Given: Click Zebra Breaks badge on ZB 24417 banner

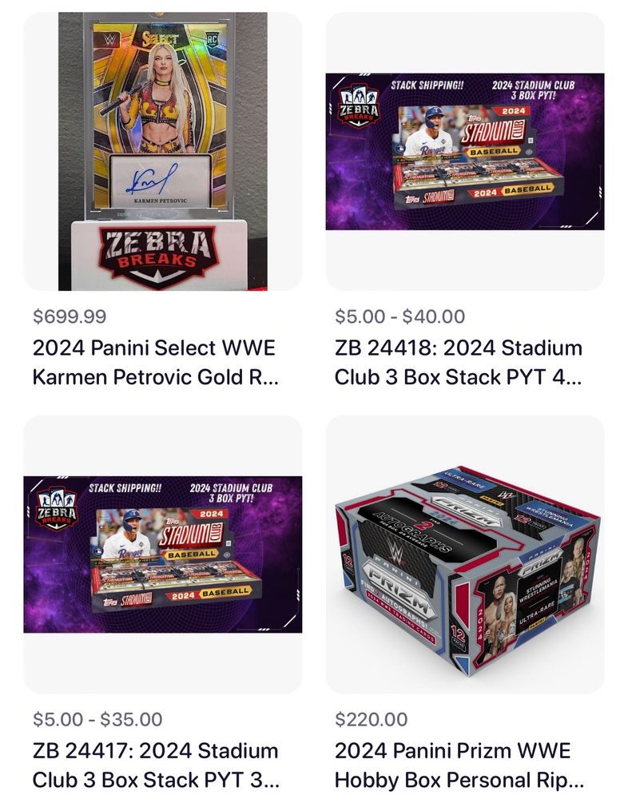Looking at the screenshot, I should tap(57, 508).
